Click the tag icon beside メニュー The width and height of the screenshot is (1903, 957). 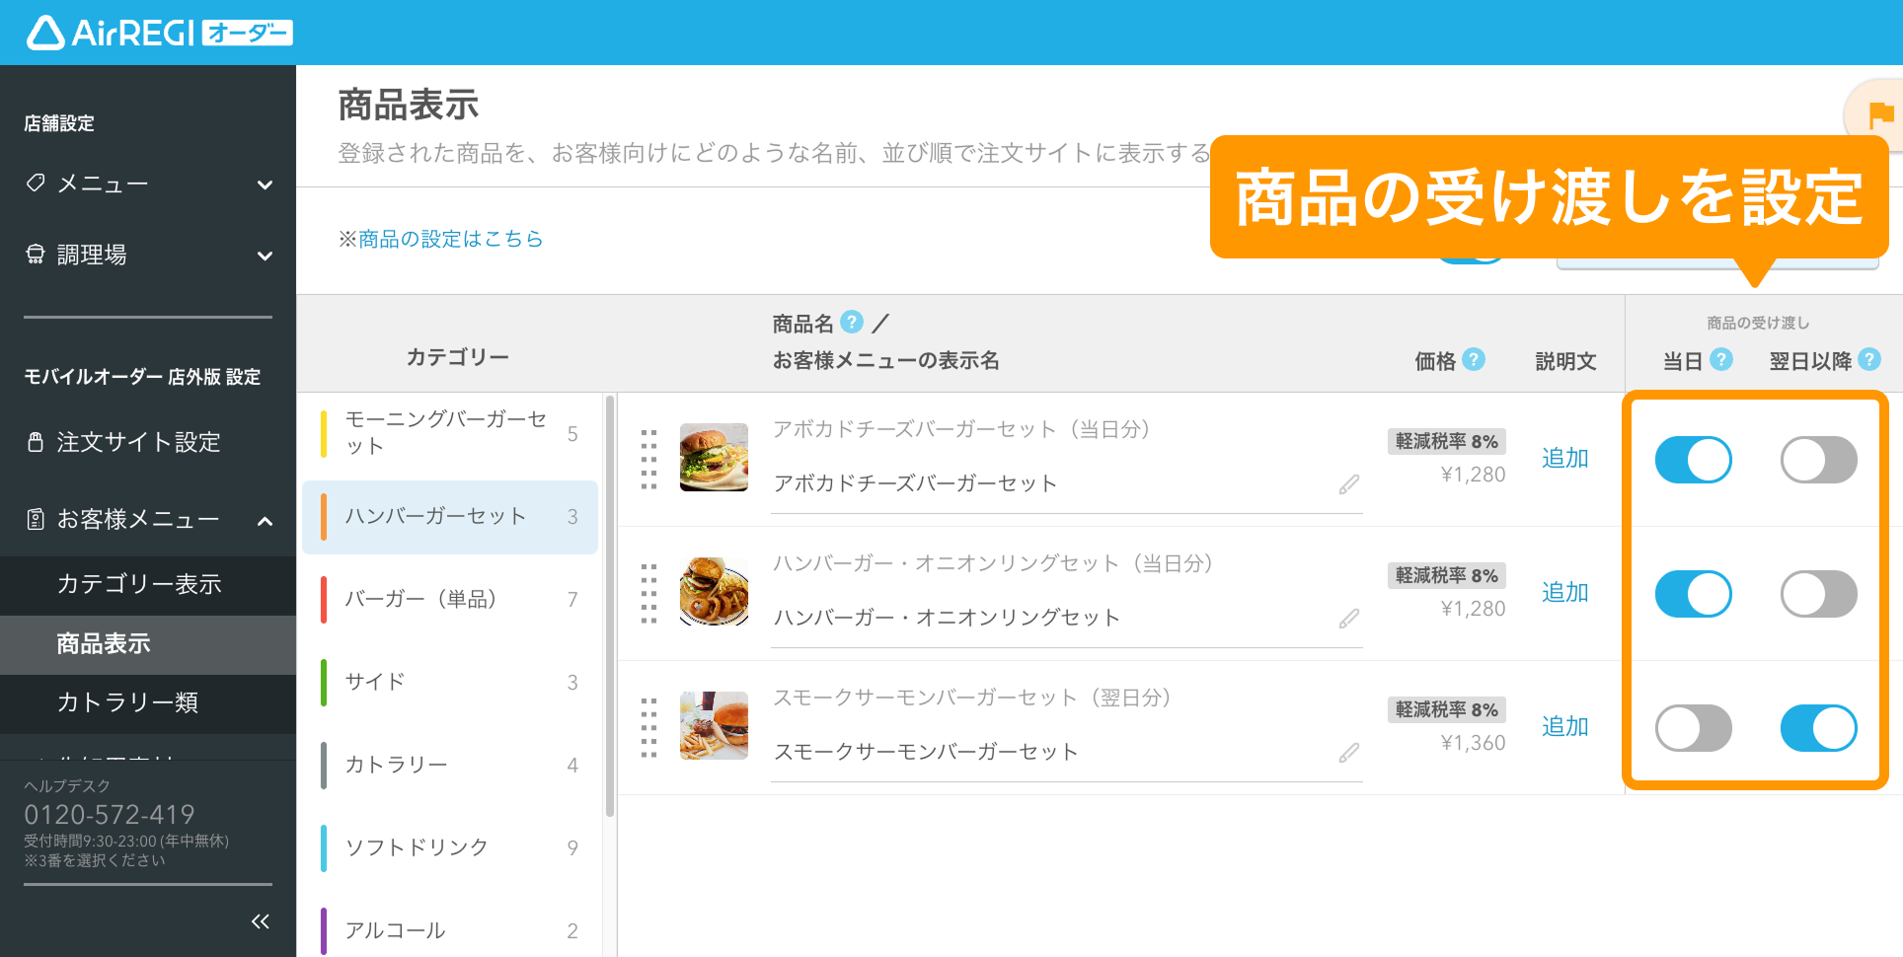click(36, 183)
